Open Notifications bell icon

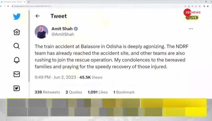tap(17, 60)
